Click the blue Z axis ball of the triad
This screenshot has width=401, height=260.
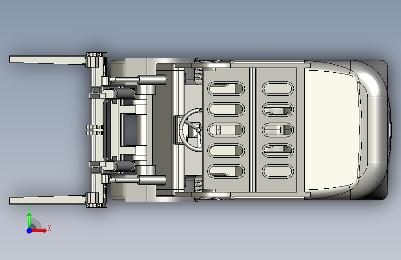[x=30, y=230]
